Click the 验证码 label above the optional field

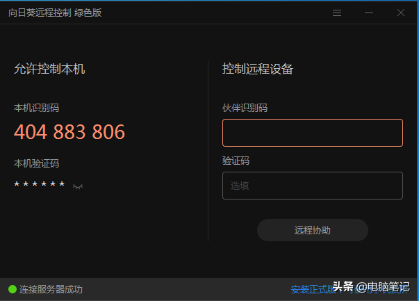pos(236,161)
